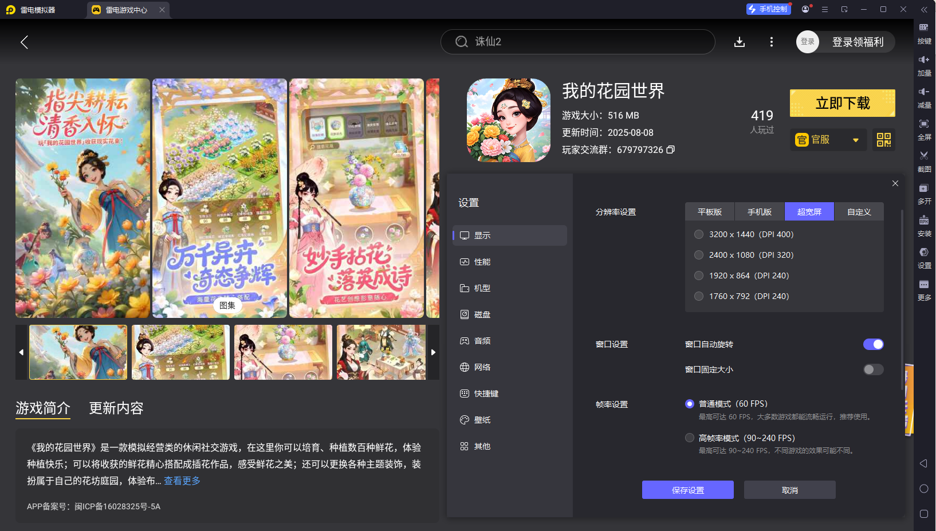Select the fourth thumbnail with workshop scene
Screen dimensions: 936x531
(x=382, y=352)
